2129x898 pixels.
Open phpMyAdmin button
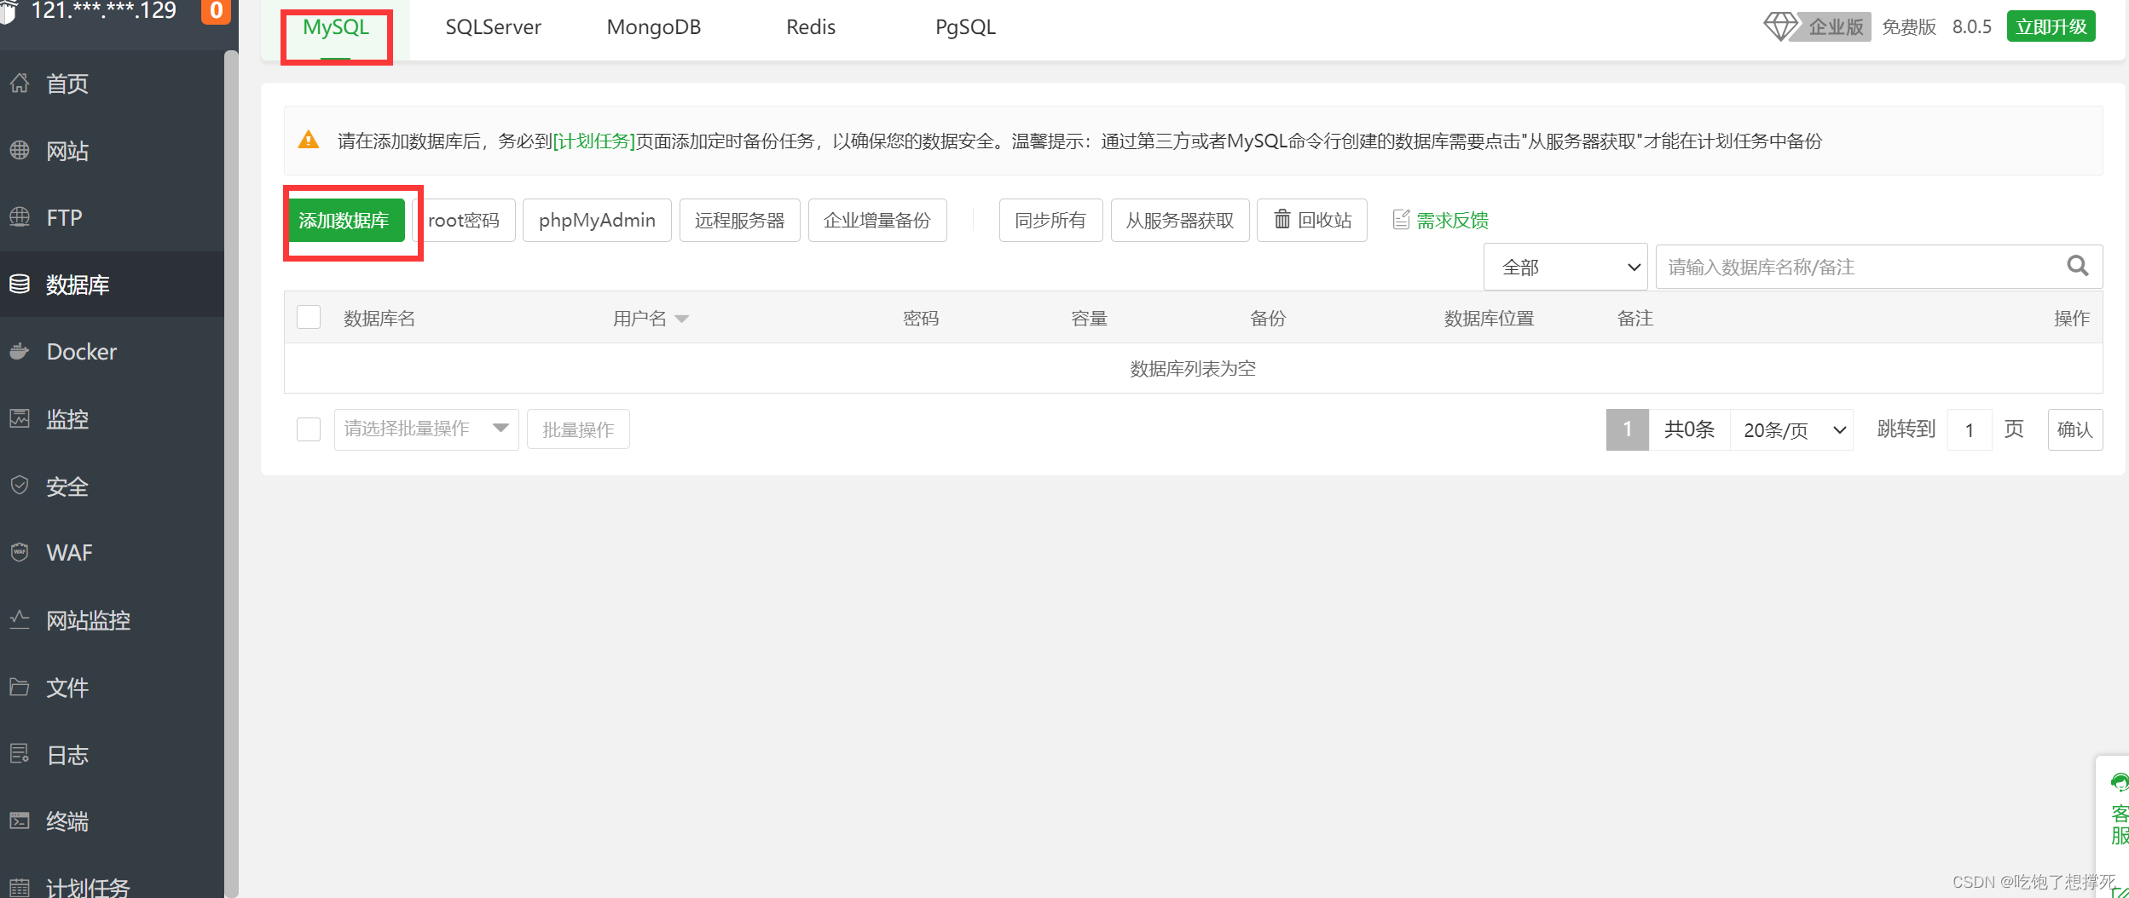[x=597, y=221]
